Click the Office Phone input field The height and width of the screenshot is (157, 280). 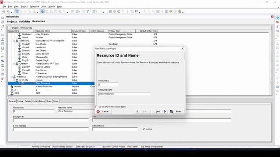click(x=115, y=129)
